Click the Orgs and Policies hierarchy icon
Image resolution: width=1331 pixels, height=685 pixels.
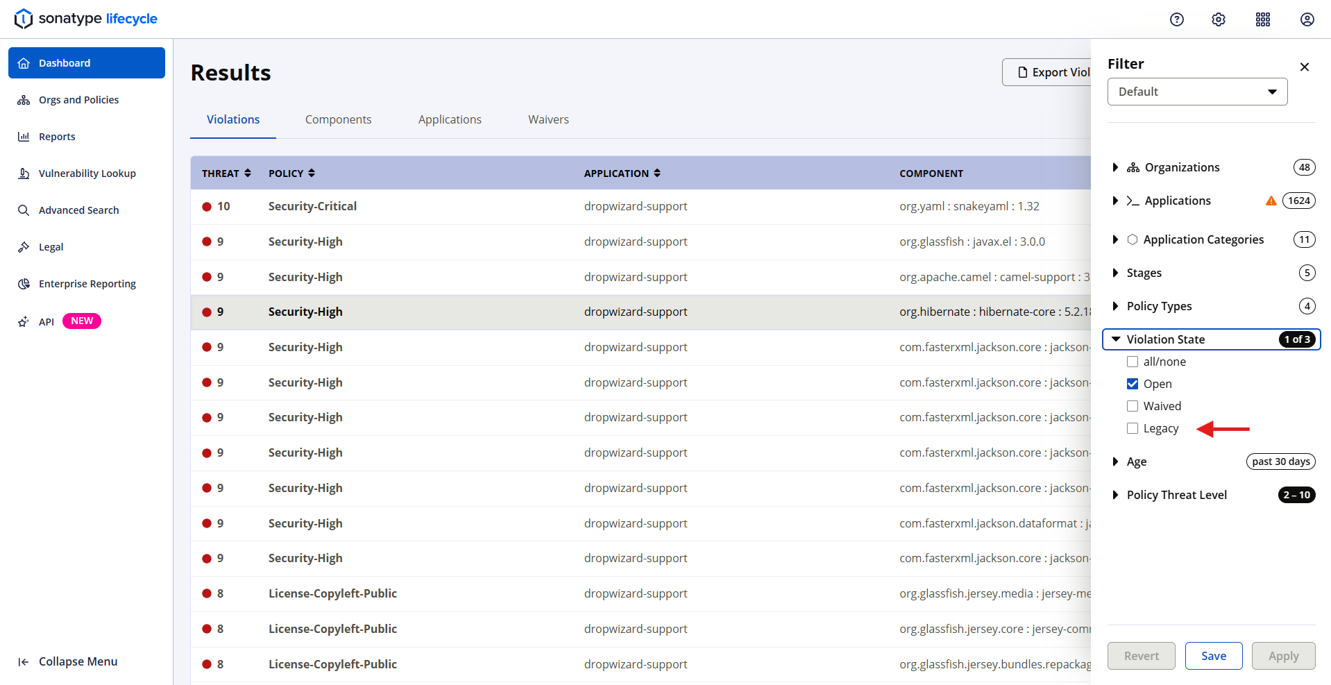pyautogui.click(x=24, y=100)
